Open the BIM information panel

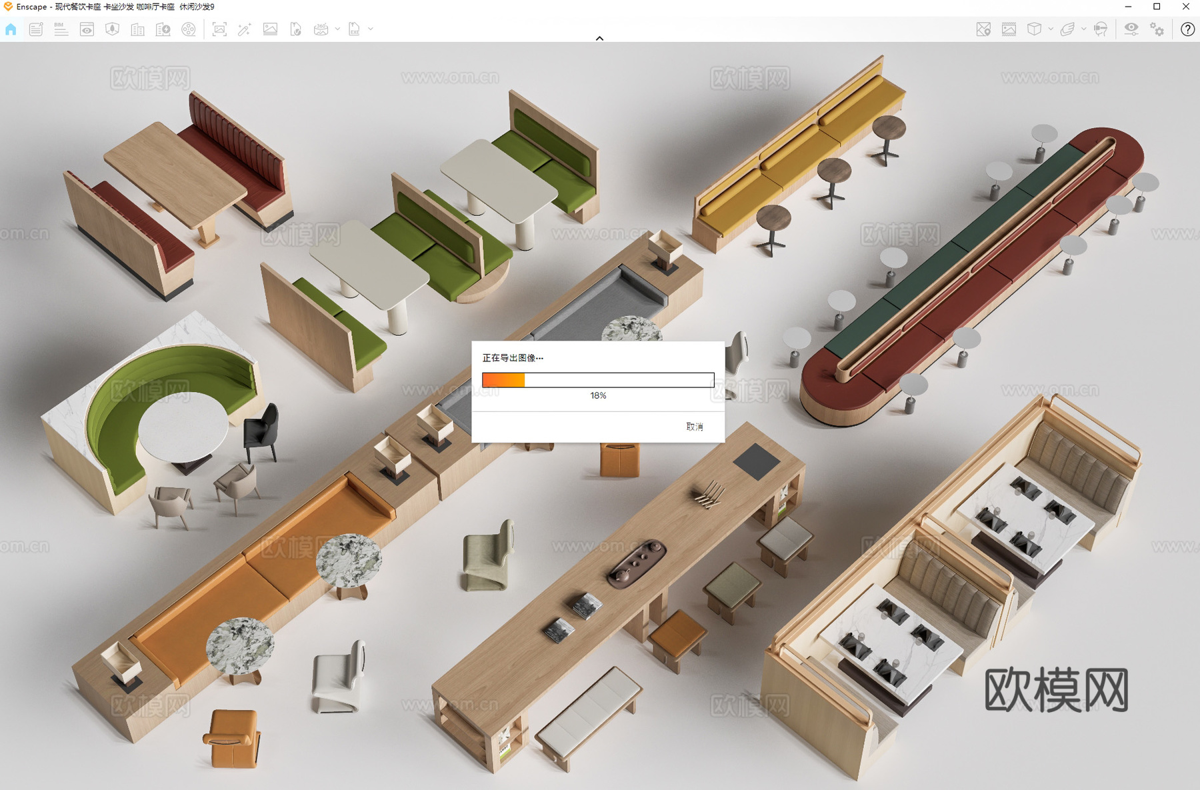coord(61,29)
